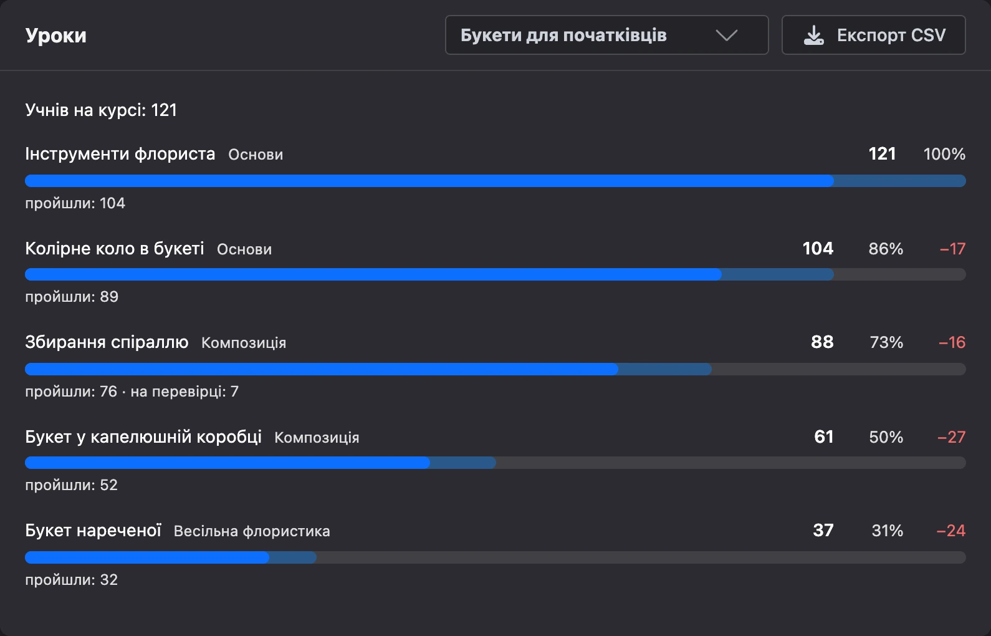This screenshot has width=991, height=636.
Task: Click the text пройшли: 76 · на перевірці: 7
Action: [x=132, y=392]
